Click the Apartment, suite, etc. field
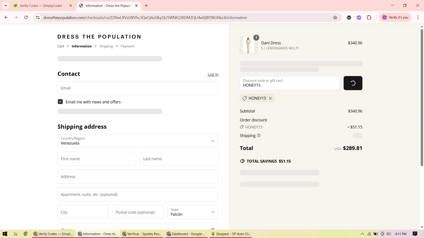 pos(138,194)
